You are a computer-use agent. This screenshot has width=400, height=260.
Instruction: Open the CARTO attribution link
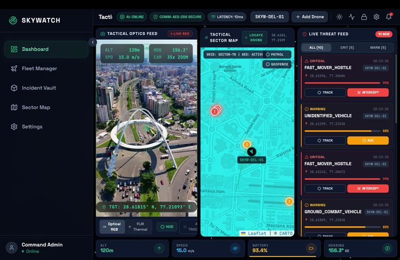pyautogui.click(x=286, y=234)
